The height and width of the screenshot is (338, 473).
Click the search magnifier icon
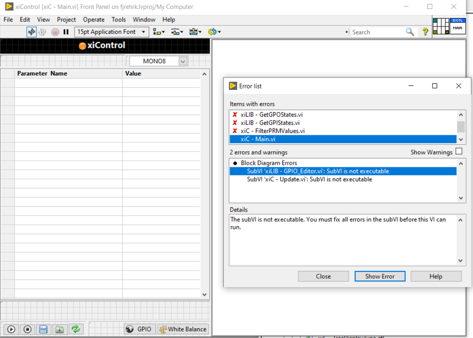click(410, 32)
